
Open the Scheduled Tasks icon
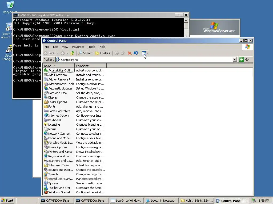46,165
